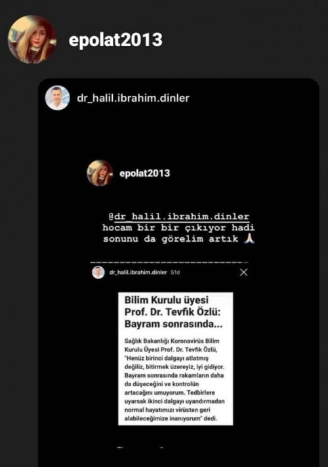The image size is (328, 467).
Task: Tap the praying hands emoji
Action: click(249, 238)
